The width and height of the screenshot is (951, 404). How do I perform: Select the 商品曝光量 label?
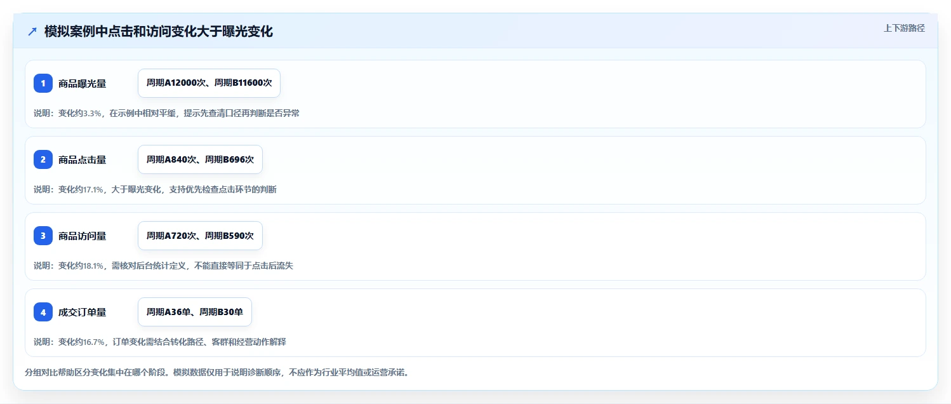[x=82, y=83]
